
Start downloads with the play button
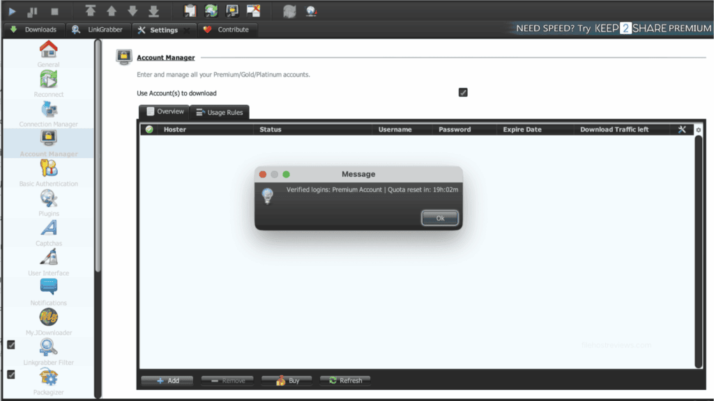pos(12,11)
